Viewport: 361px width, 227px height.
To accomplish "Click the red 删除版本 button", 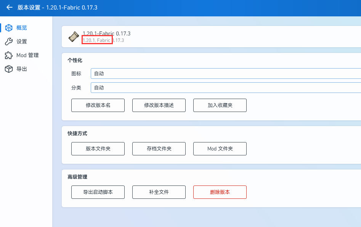I will click(x=220, y=192).
